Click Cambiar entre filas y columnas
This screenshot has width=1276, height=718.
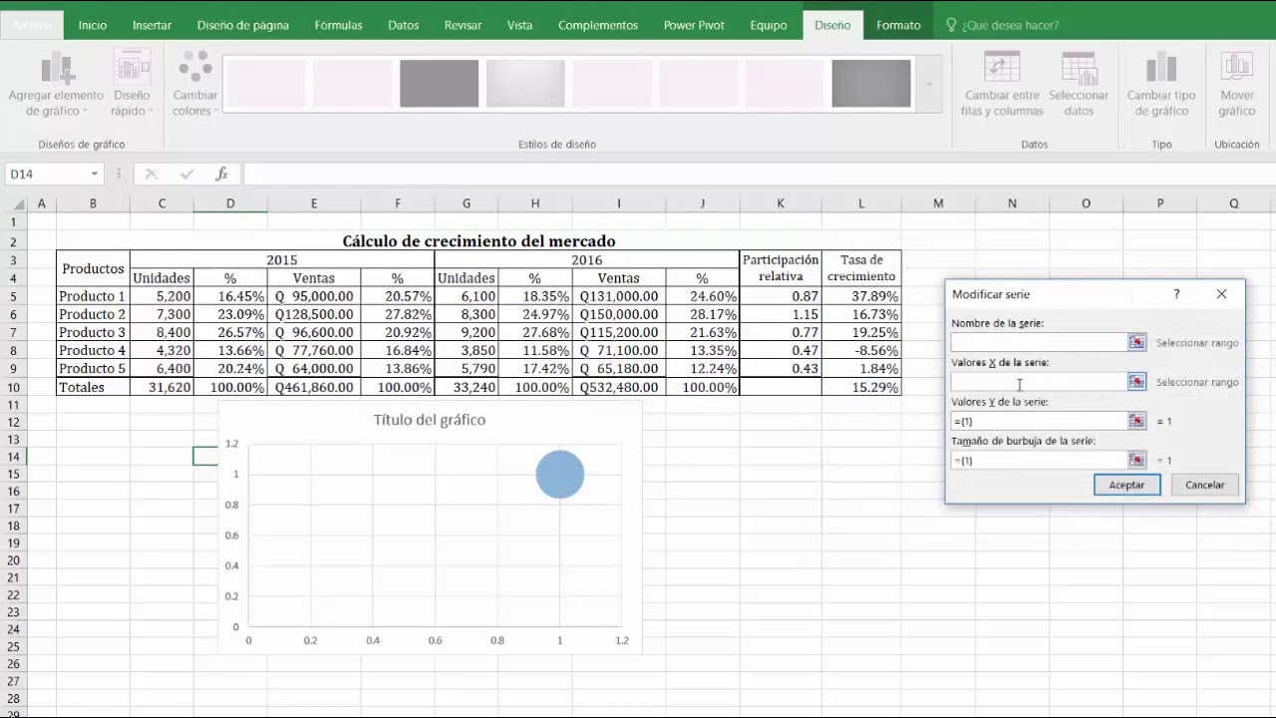[1002, 85]
